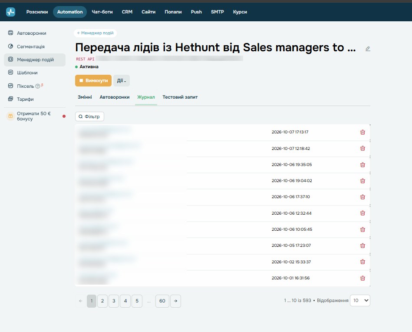
Task: Go to page 2 of the log
Action: tap(102, 301)
